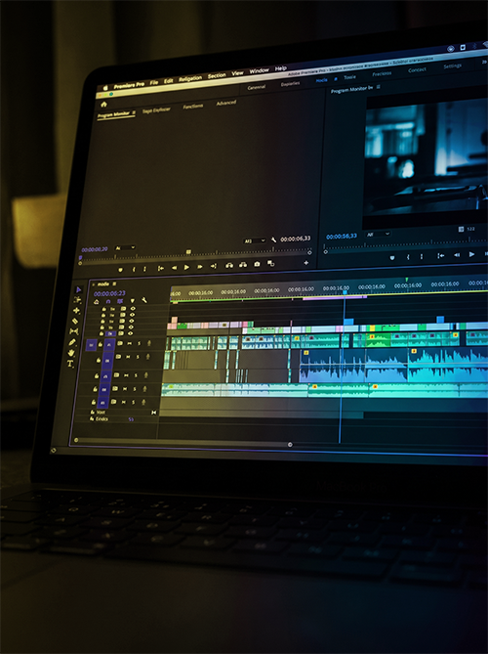Toggle lock on top video track
This screenshot has width=488, height=654.
click(x=103, y=310)
